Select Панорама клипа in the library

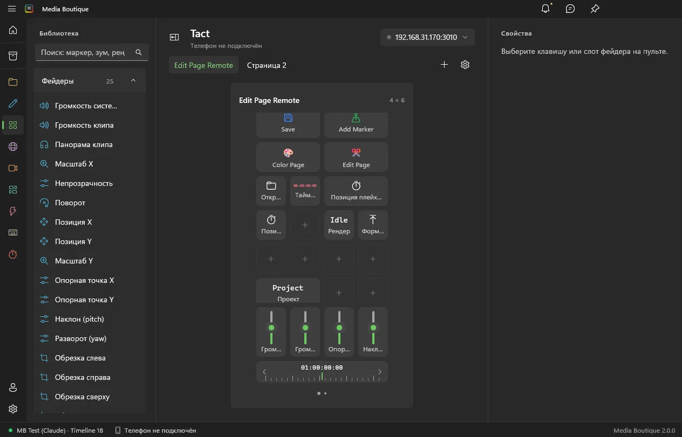[90, 144]
